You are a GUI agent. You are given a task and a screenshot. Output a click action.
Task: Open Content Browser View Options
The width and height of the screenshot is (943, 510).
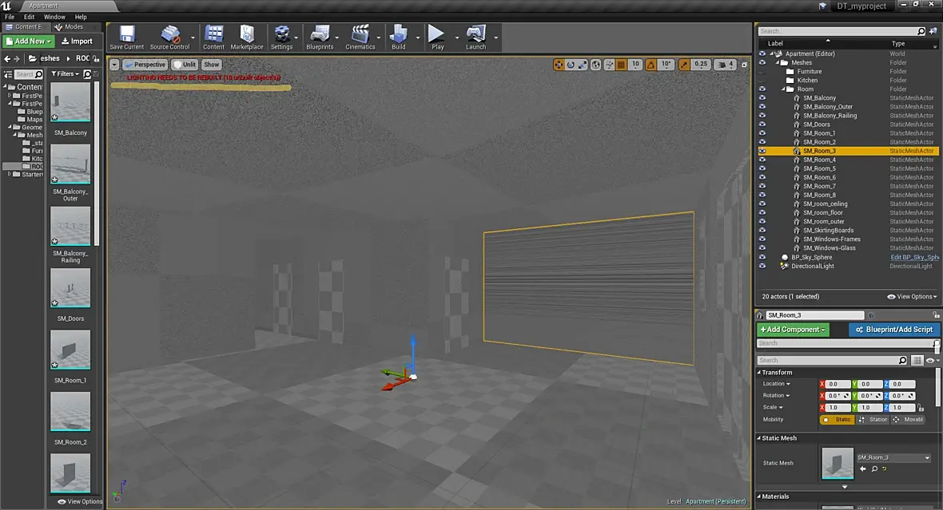point(80,501)
